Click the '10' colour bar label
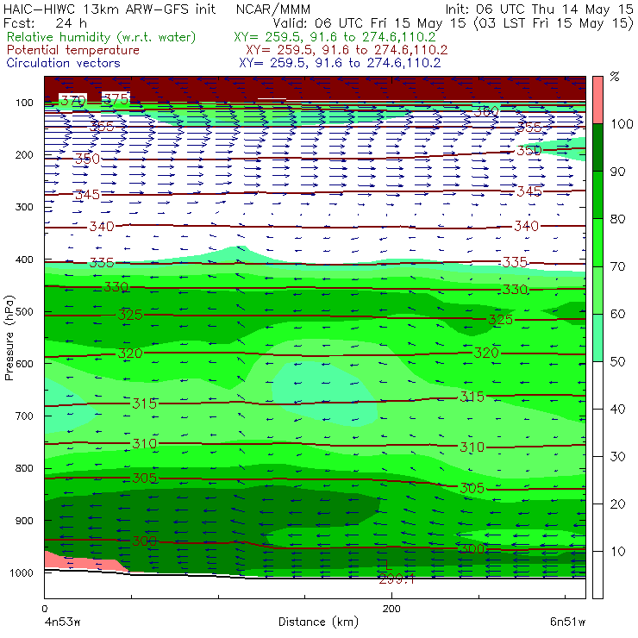Screen dimensions: 638x638 pyautogui.click(x=617, y=552)
